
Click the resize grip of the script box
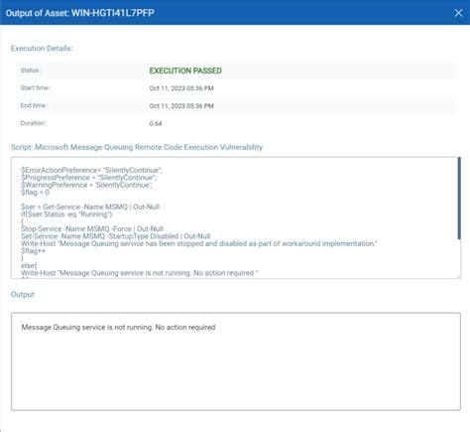459,276
